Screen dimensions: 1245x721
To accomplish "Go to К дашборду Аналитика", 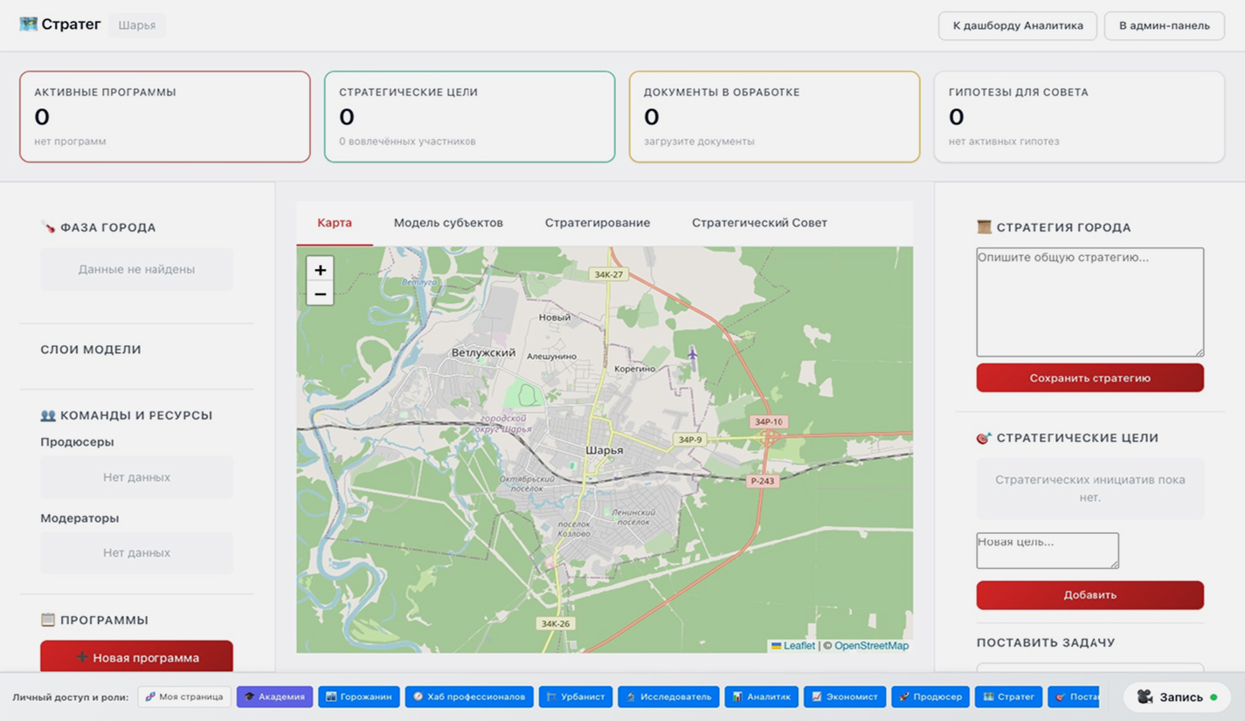I will tap(1017, 25).
